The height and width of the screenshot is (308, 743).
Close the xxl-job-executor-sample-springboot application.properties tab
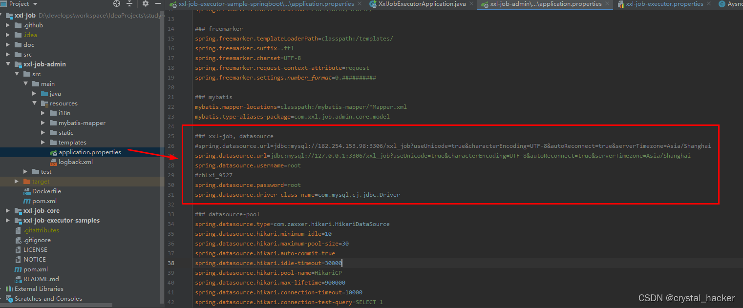(361, 4)
